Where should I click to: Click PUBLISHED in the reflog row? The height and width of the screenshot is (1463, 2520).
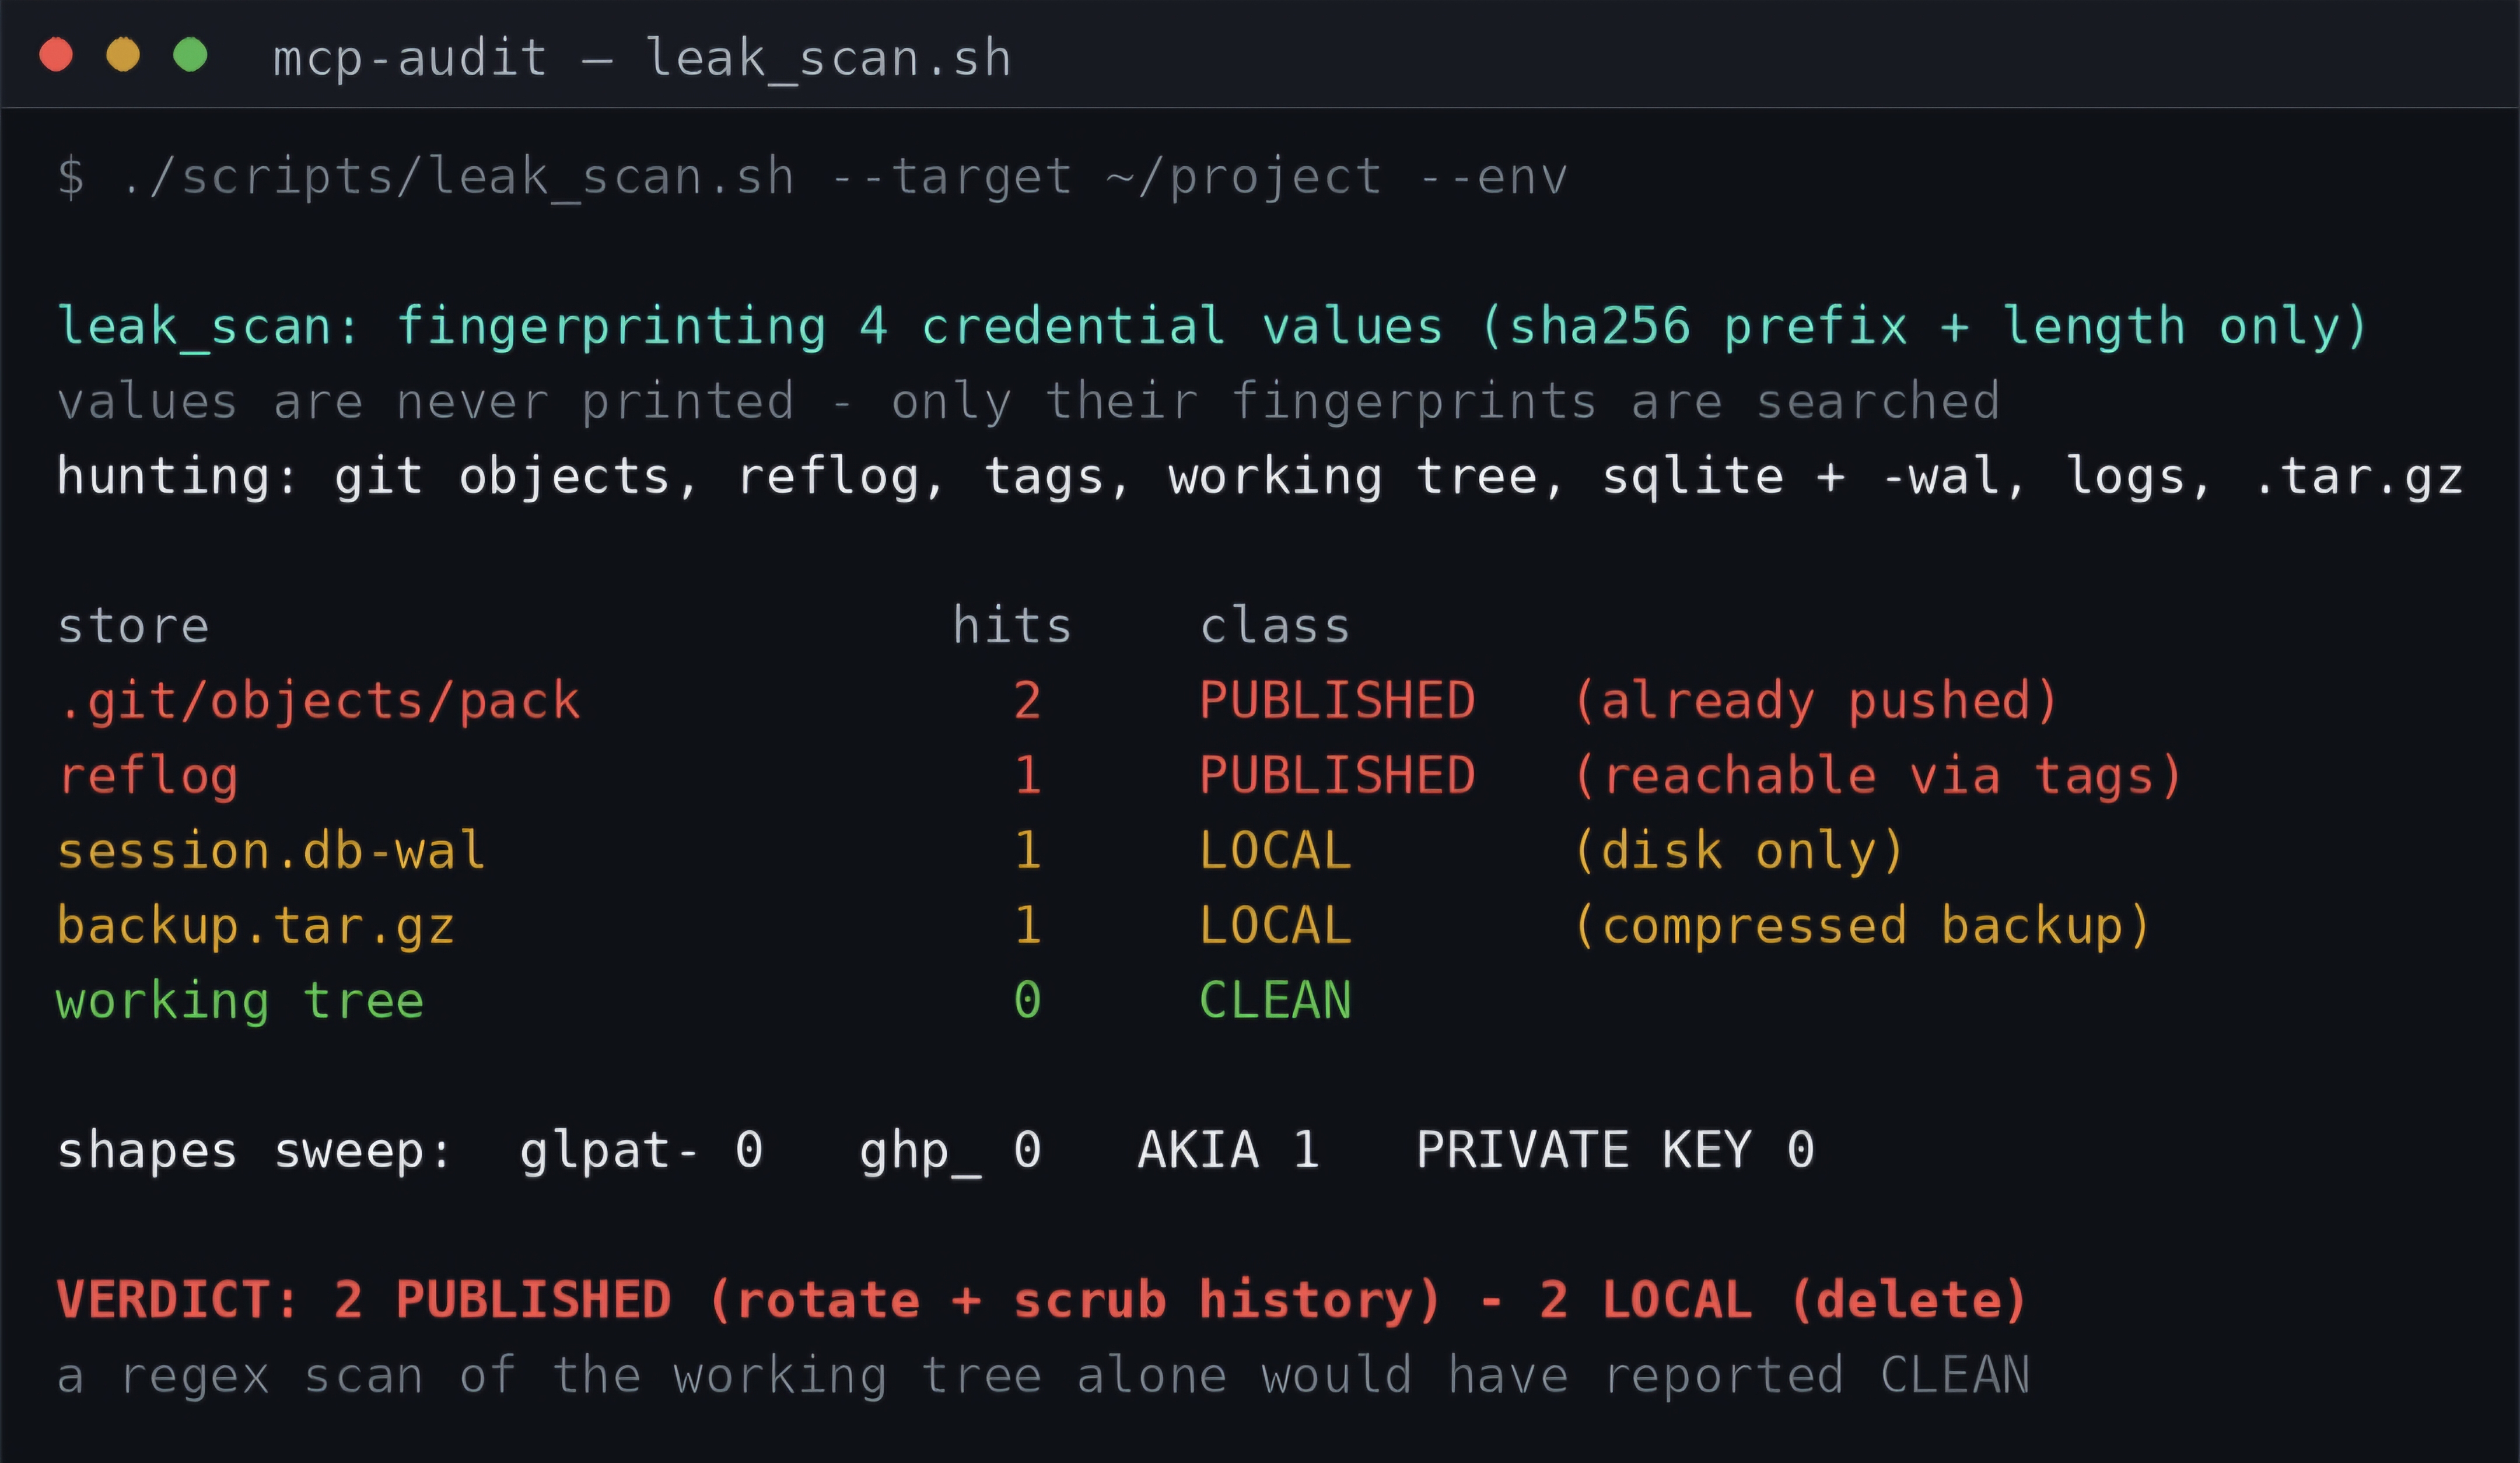coord(1337,775)
